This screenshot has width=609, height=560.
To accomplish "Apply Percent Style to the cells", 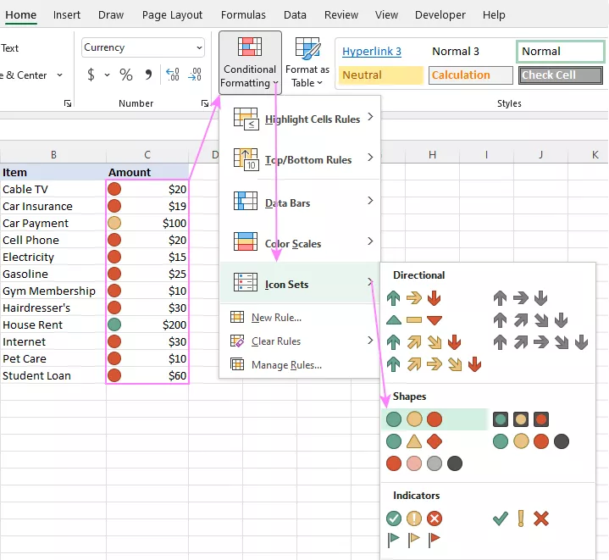I will [126, 75].
